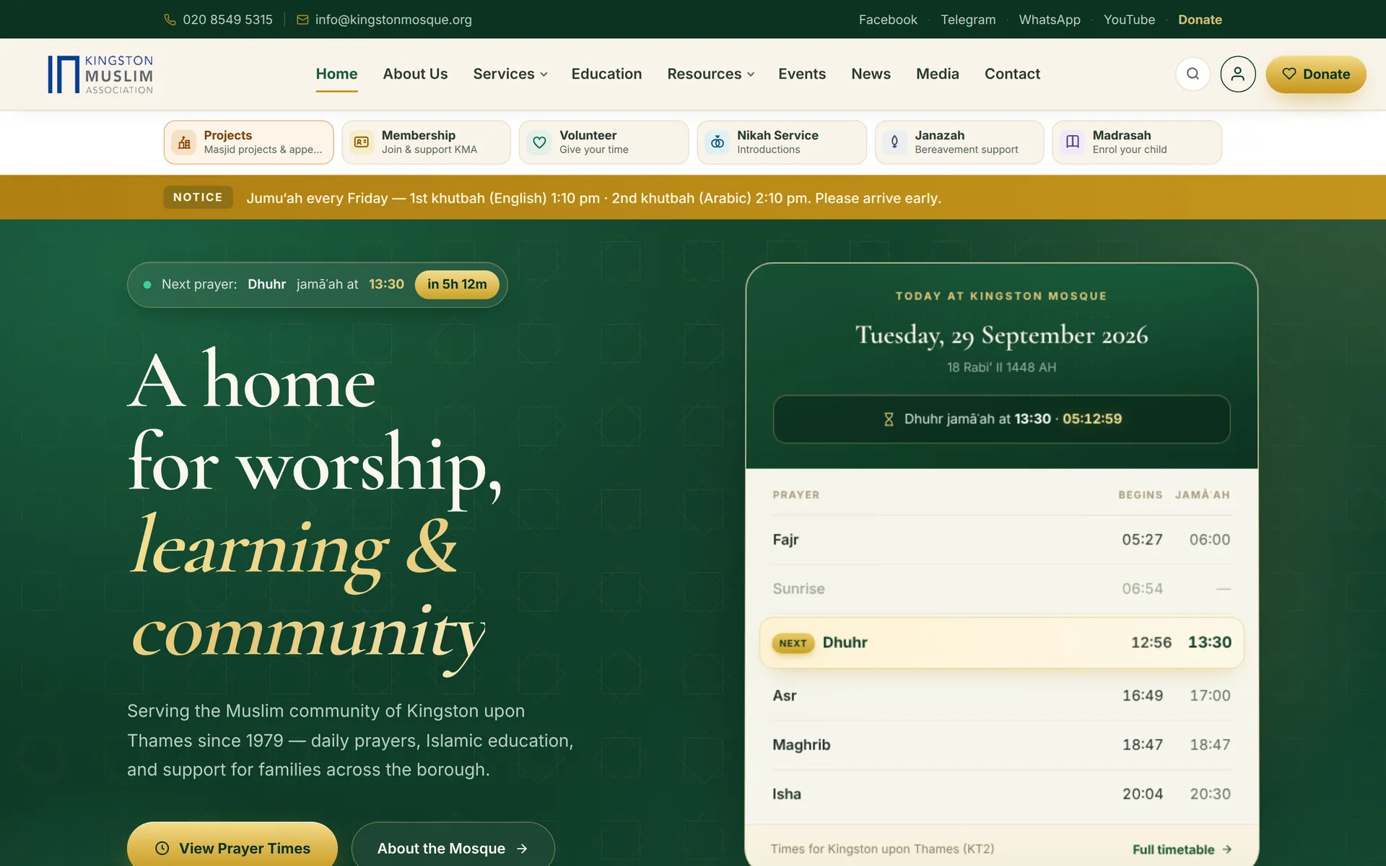
Task: Click the Projects building icon
Action: (184, 142)
